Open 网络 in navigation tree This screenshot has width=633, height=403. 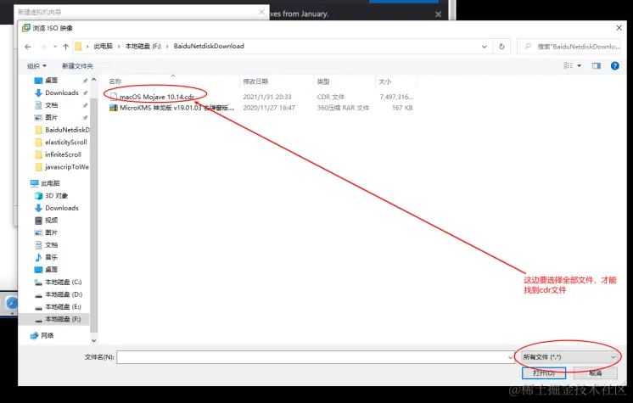pos(48,335)
